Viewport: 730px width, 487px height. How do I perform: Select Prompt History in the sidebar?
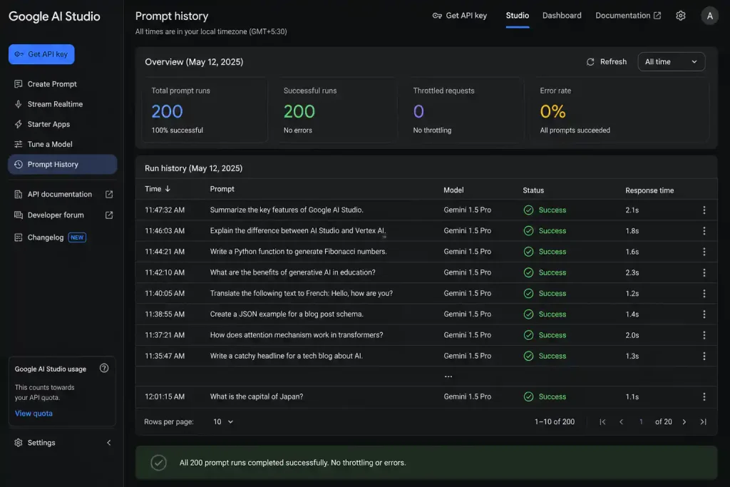(63, 164)
